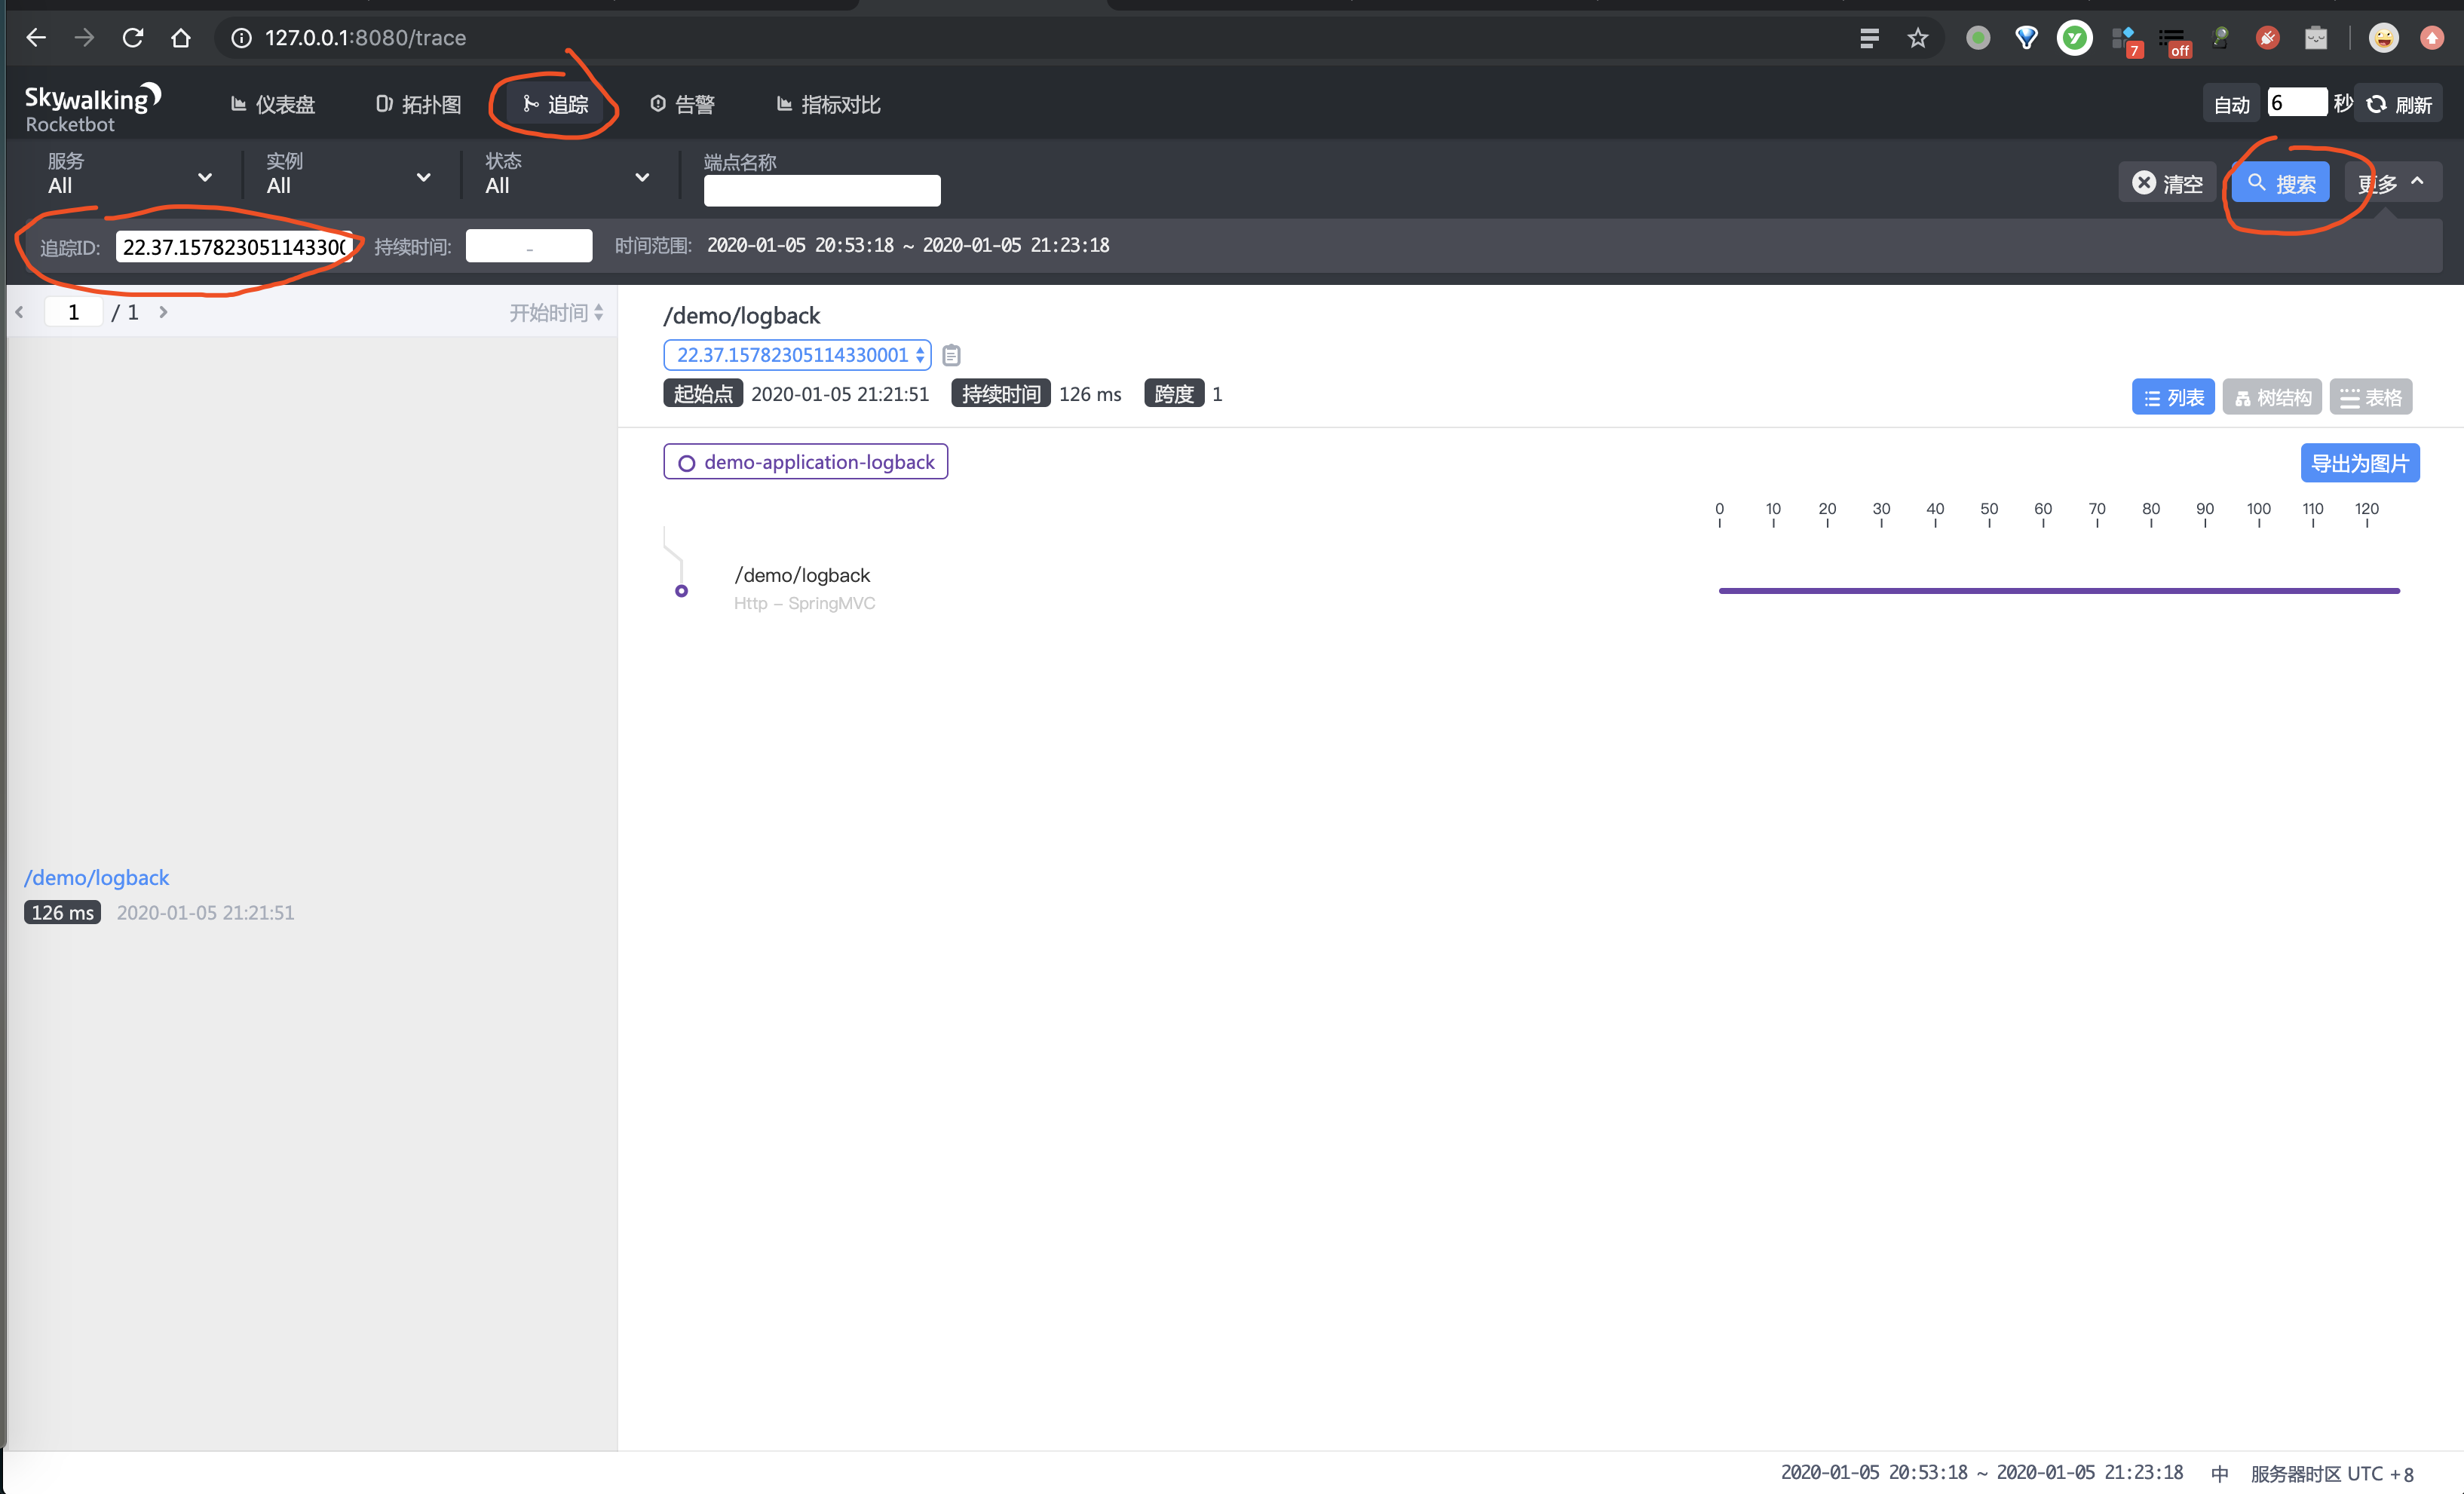Click 导出为图片 export as image button
This screenshot has height=1494, width=2464.
(2359, 463)
